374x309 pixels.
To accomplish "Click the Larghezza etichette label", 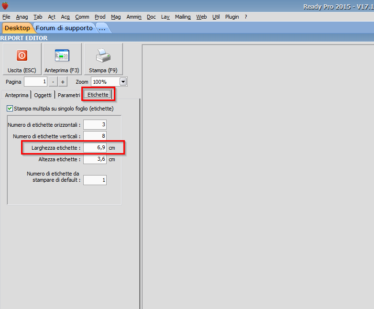I will click(x=56, y=148).
